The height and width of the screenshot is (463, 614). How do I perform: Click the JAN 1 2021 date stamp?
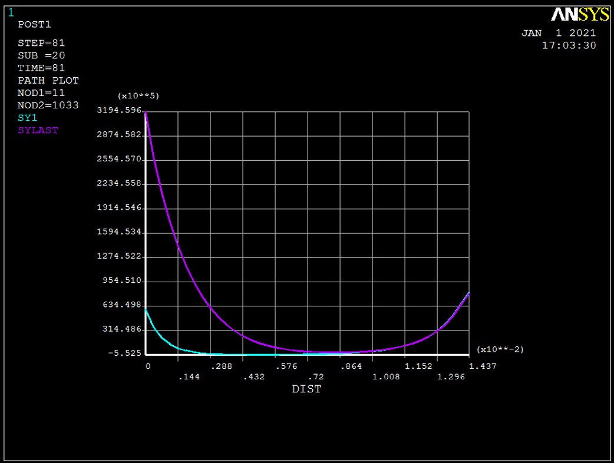pyautogui.click(x=558, y=33)
